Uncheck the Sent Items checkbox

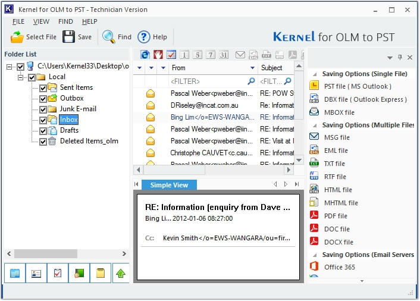43,88
